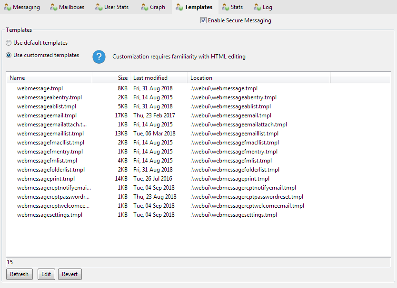
Task: Click the Graph tab's user icon
Action: coord(144,7)
